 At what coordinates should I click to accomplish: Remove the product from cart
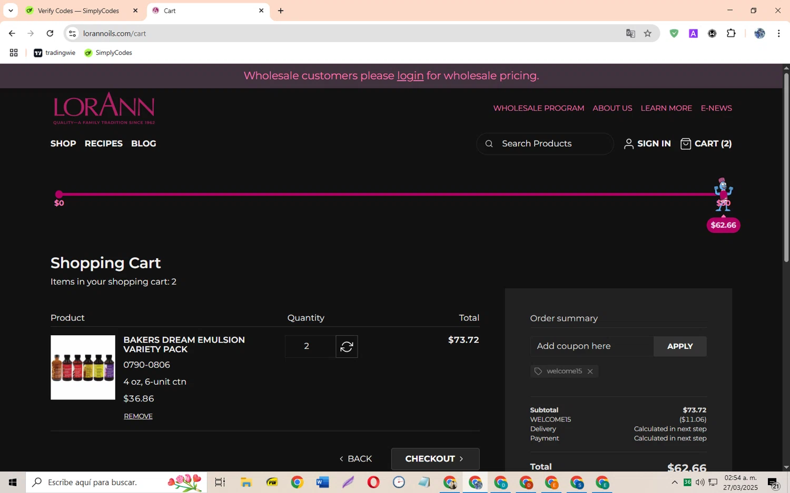138,416
